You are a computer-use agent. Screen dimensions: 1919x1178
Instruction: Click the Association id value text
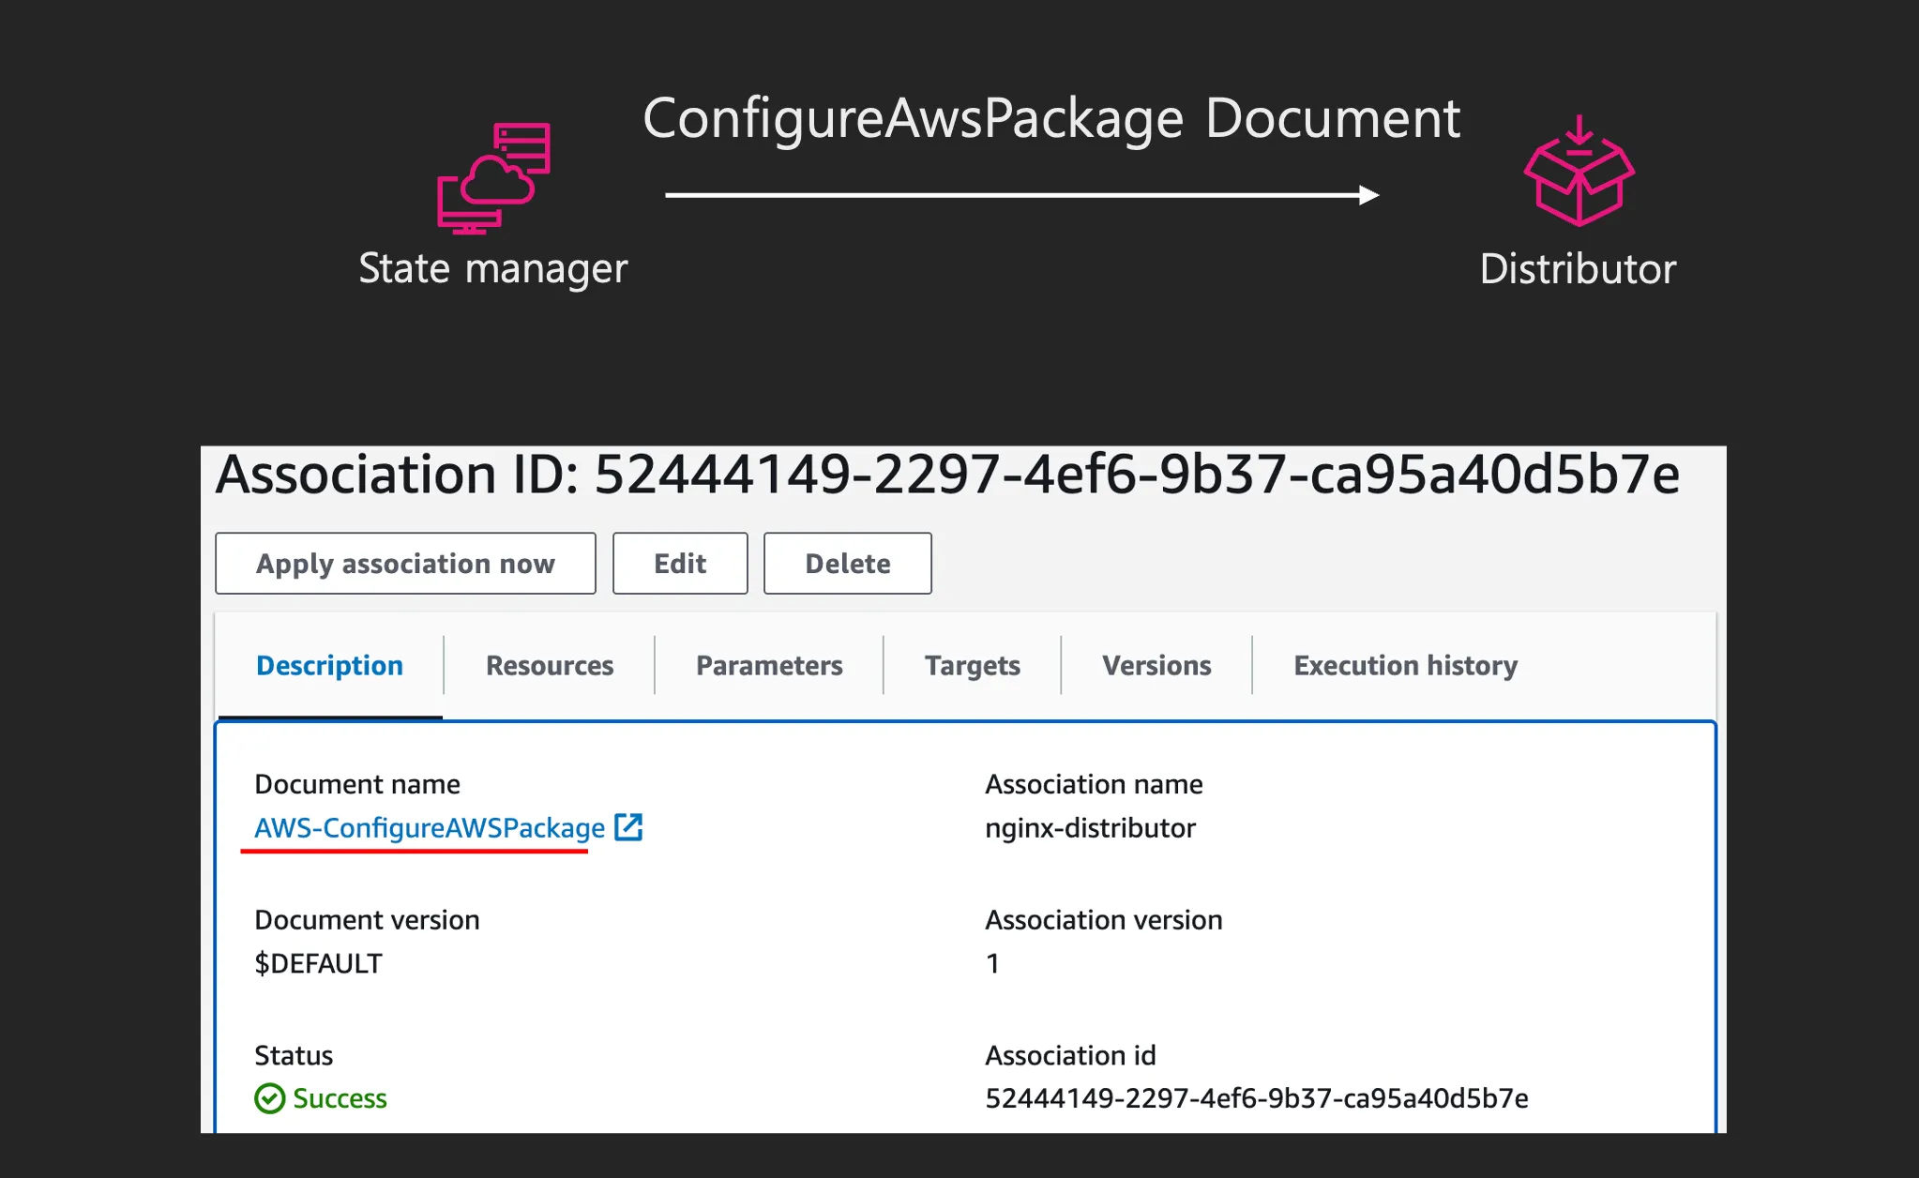pyautogui.click(x=1256, y=1098)
